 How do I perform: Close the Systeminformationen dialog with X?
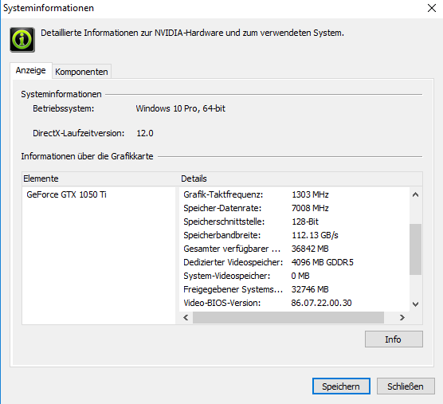coord(432,8)
